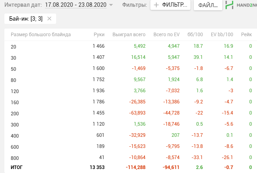The height and width of the screenshot is (173, 257).
Task: Sort by Всего по EV column header
Action: (166, 35)
